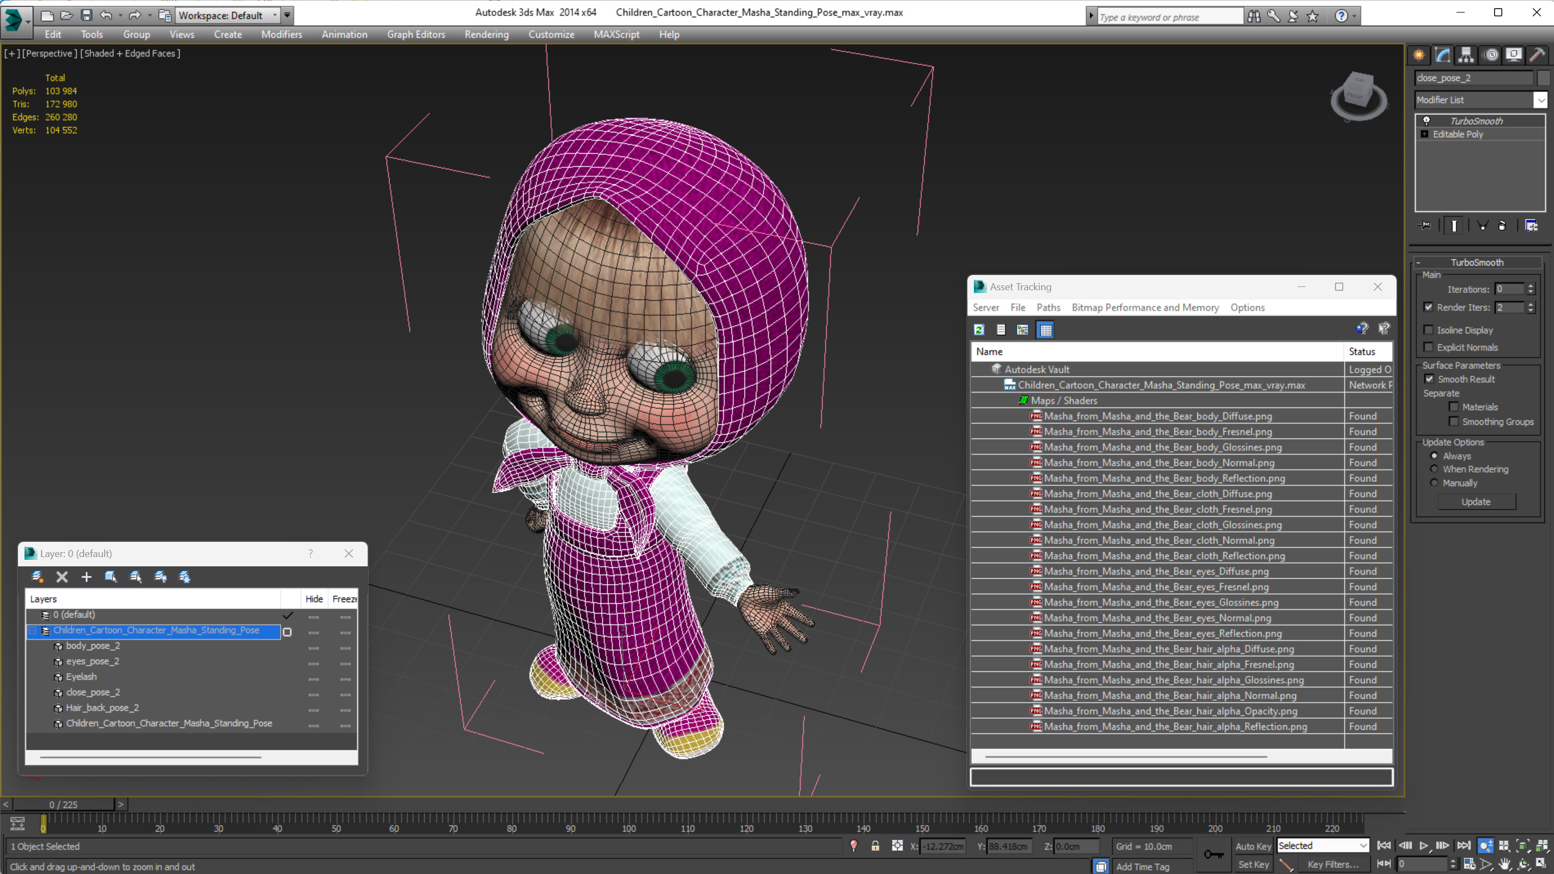Click the add selection to layer plus icon
This screenshot has height=874, width=1554.
[x=86, y=577]
